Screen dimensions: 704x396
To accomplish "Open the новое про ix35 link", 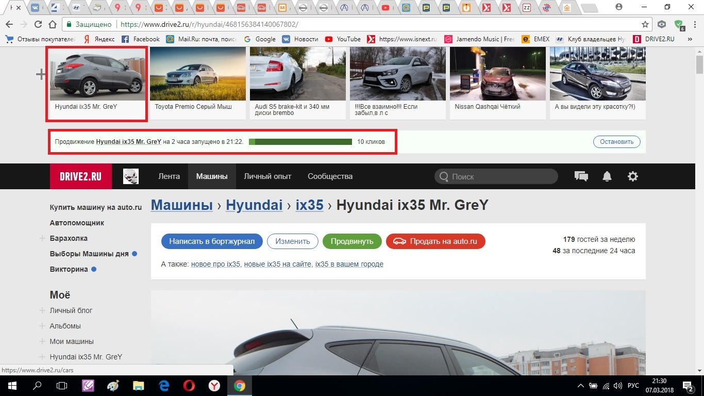I will pyautogui.click(x=215, y=264).
